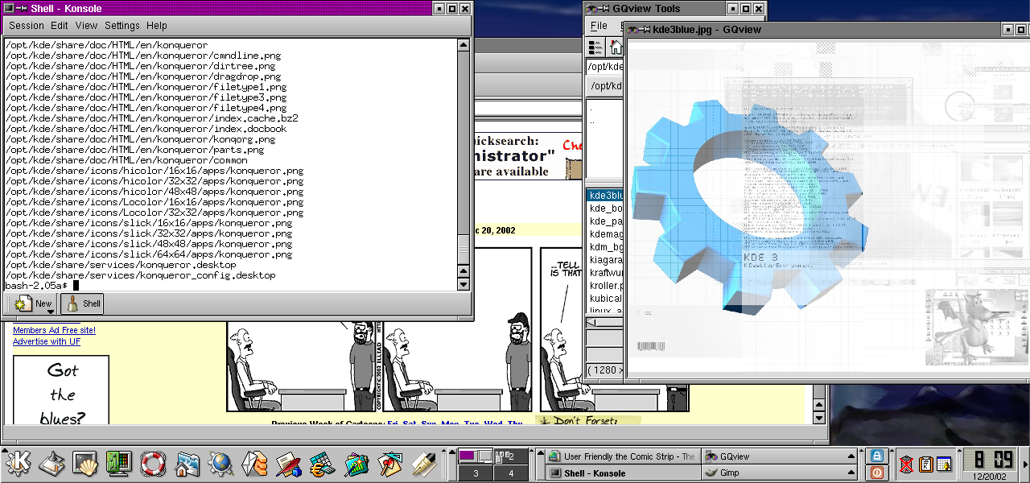Lock the screen with the padlock icon
The width and height of the screenshot is (1030, 483).
tap(875, 456)
